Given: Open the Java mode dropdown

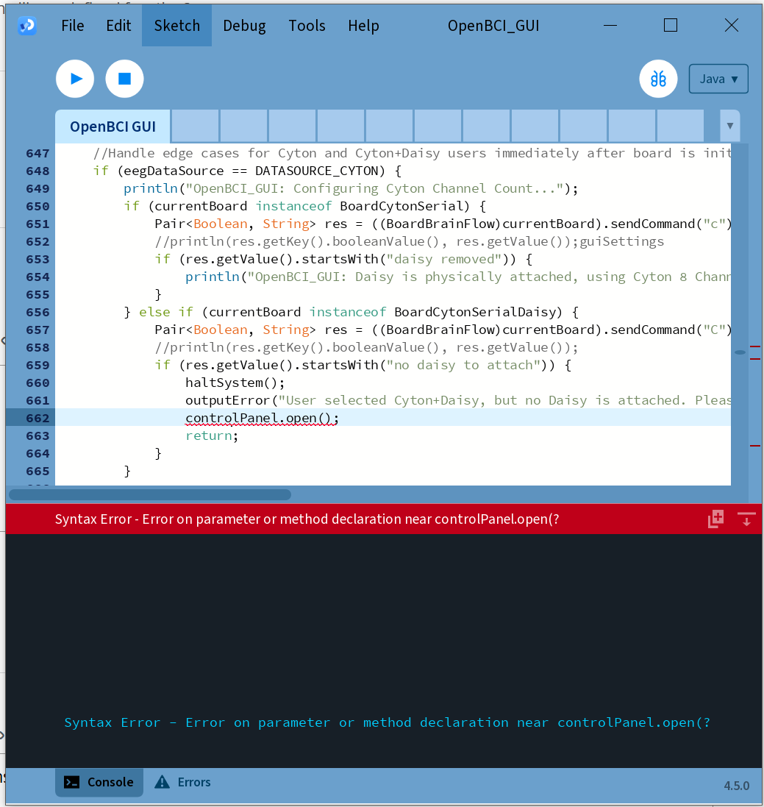Looking at the screenshot, I should 718,79.
